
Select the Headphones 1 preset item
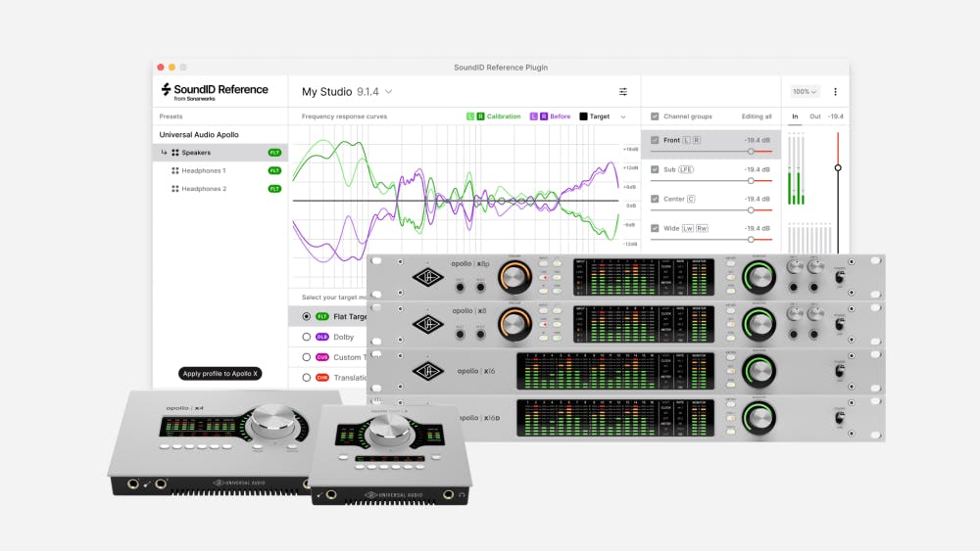(x=203, y=170)
